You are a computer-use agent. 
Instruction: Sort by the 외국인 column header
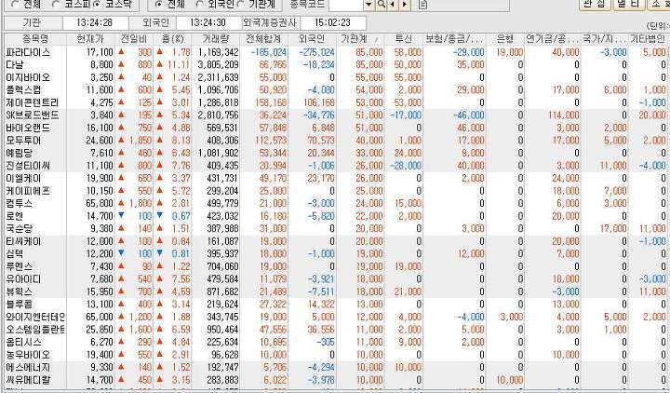click(x=312, y=39)
